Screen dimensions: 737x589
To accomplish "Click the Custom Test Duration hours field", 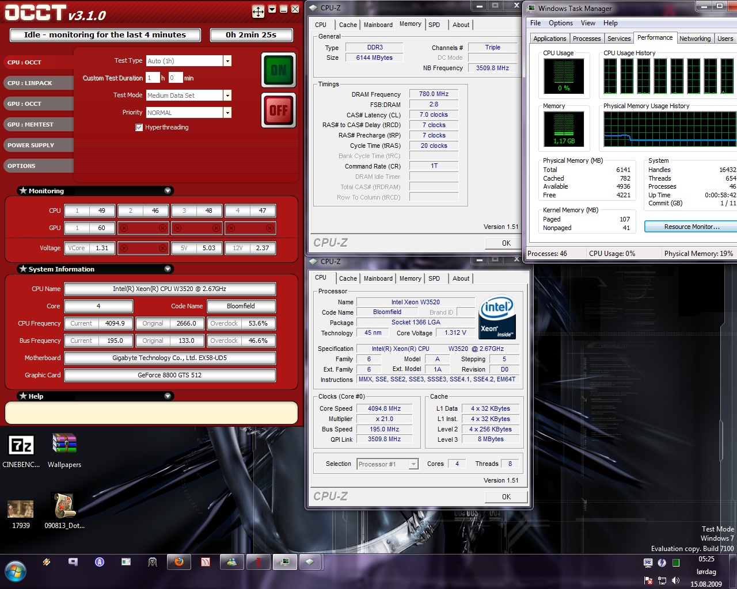I will tap(153, 78).
